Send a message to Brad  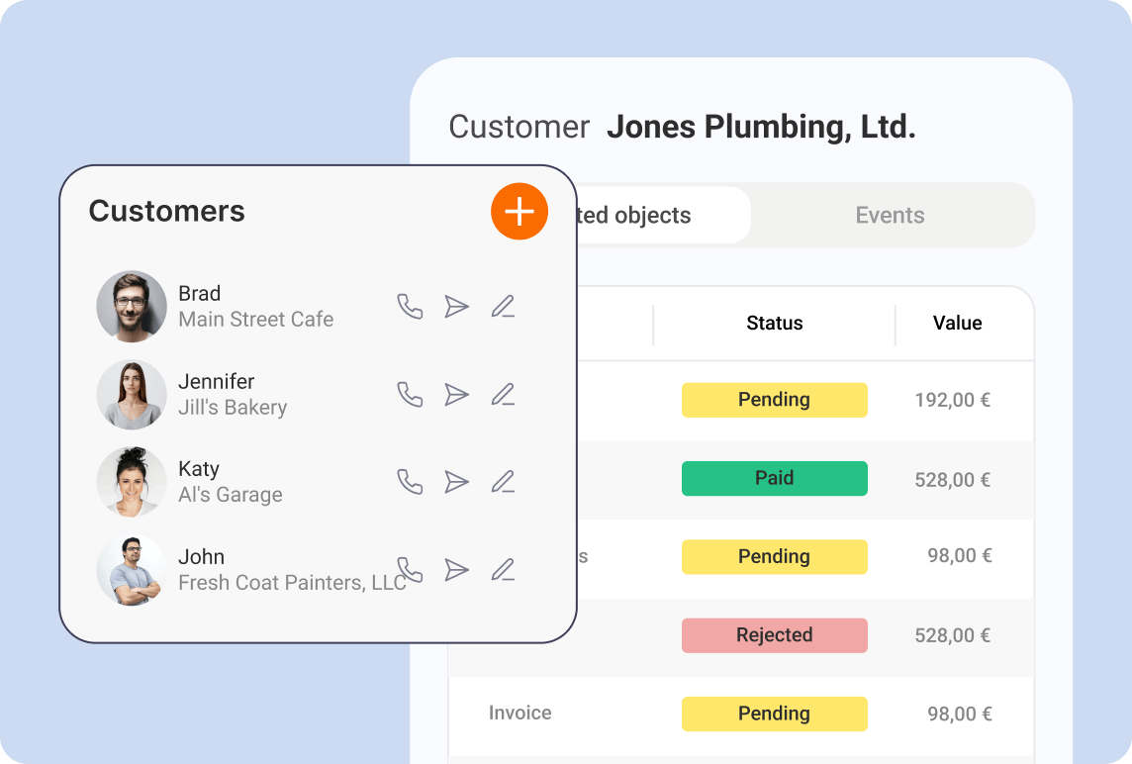456,307
